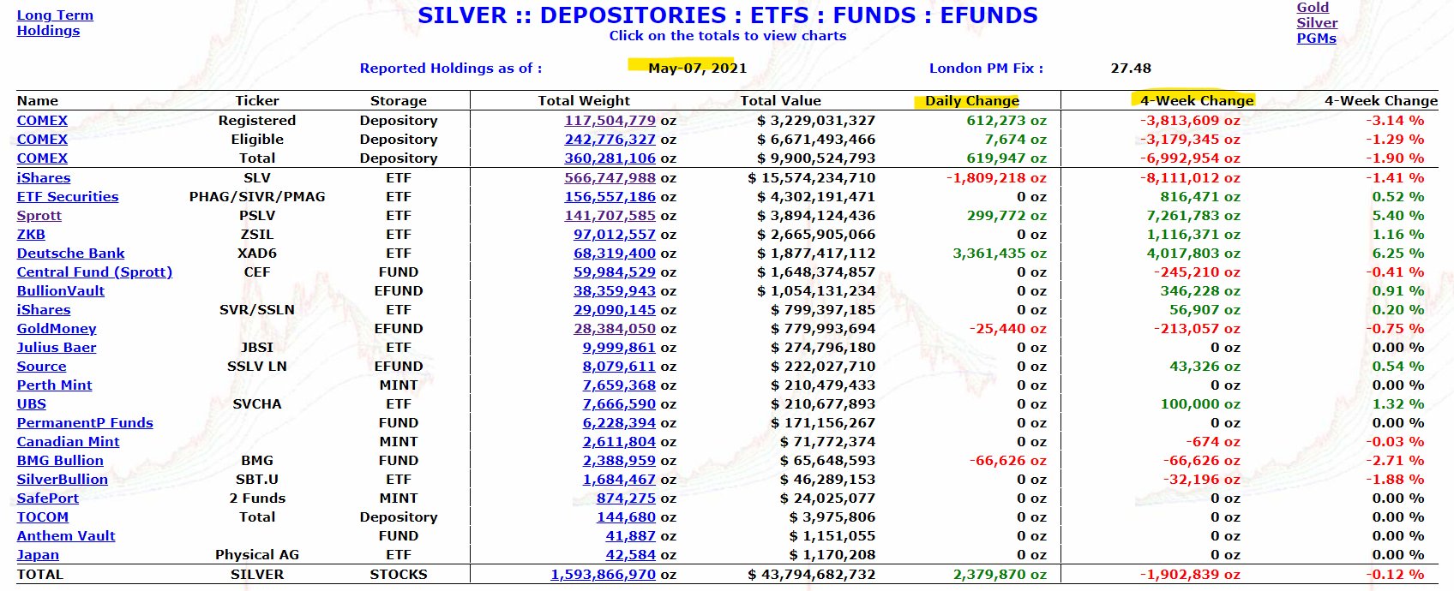Open the Long Term Holdings link
The width and height of the screenshot is (1454, 591).
click(x=55, y=22)
